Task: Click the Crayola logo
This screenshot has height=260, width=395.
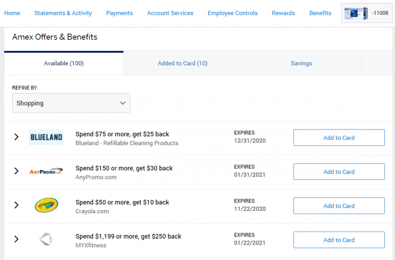Action: (x=46, y=206)
